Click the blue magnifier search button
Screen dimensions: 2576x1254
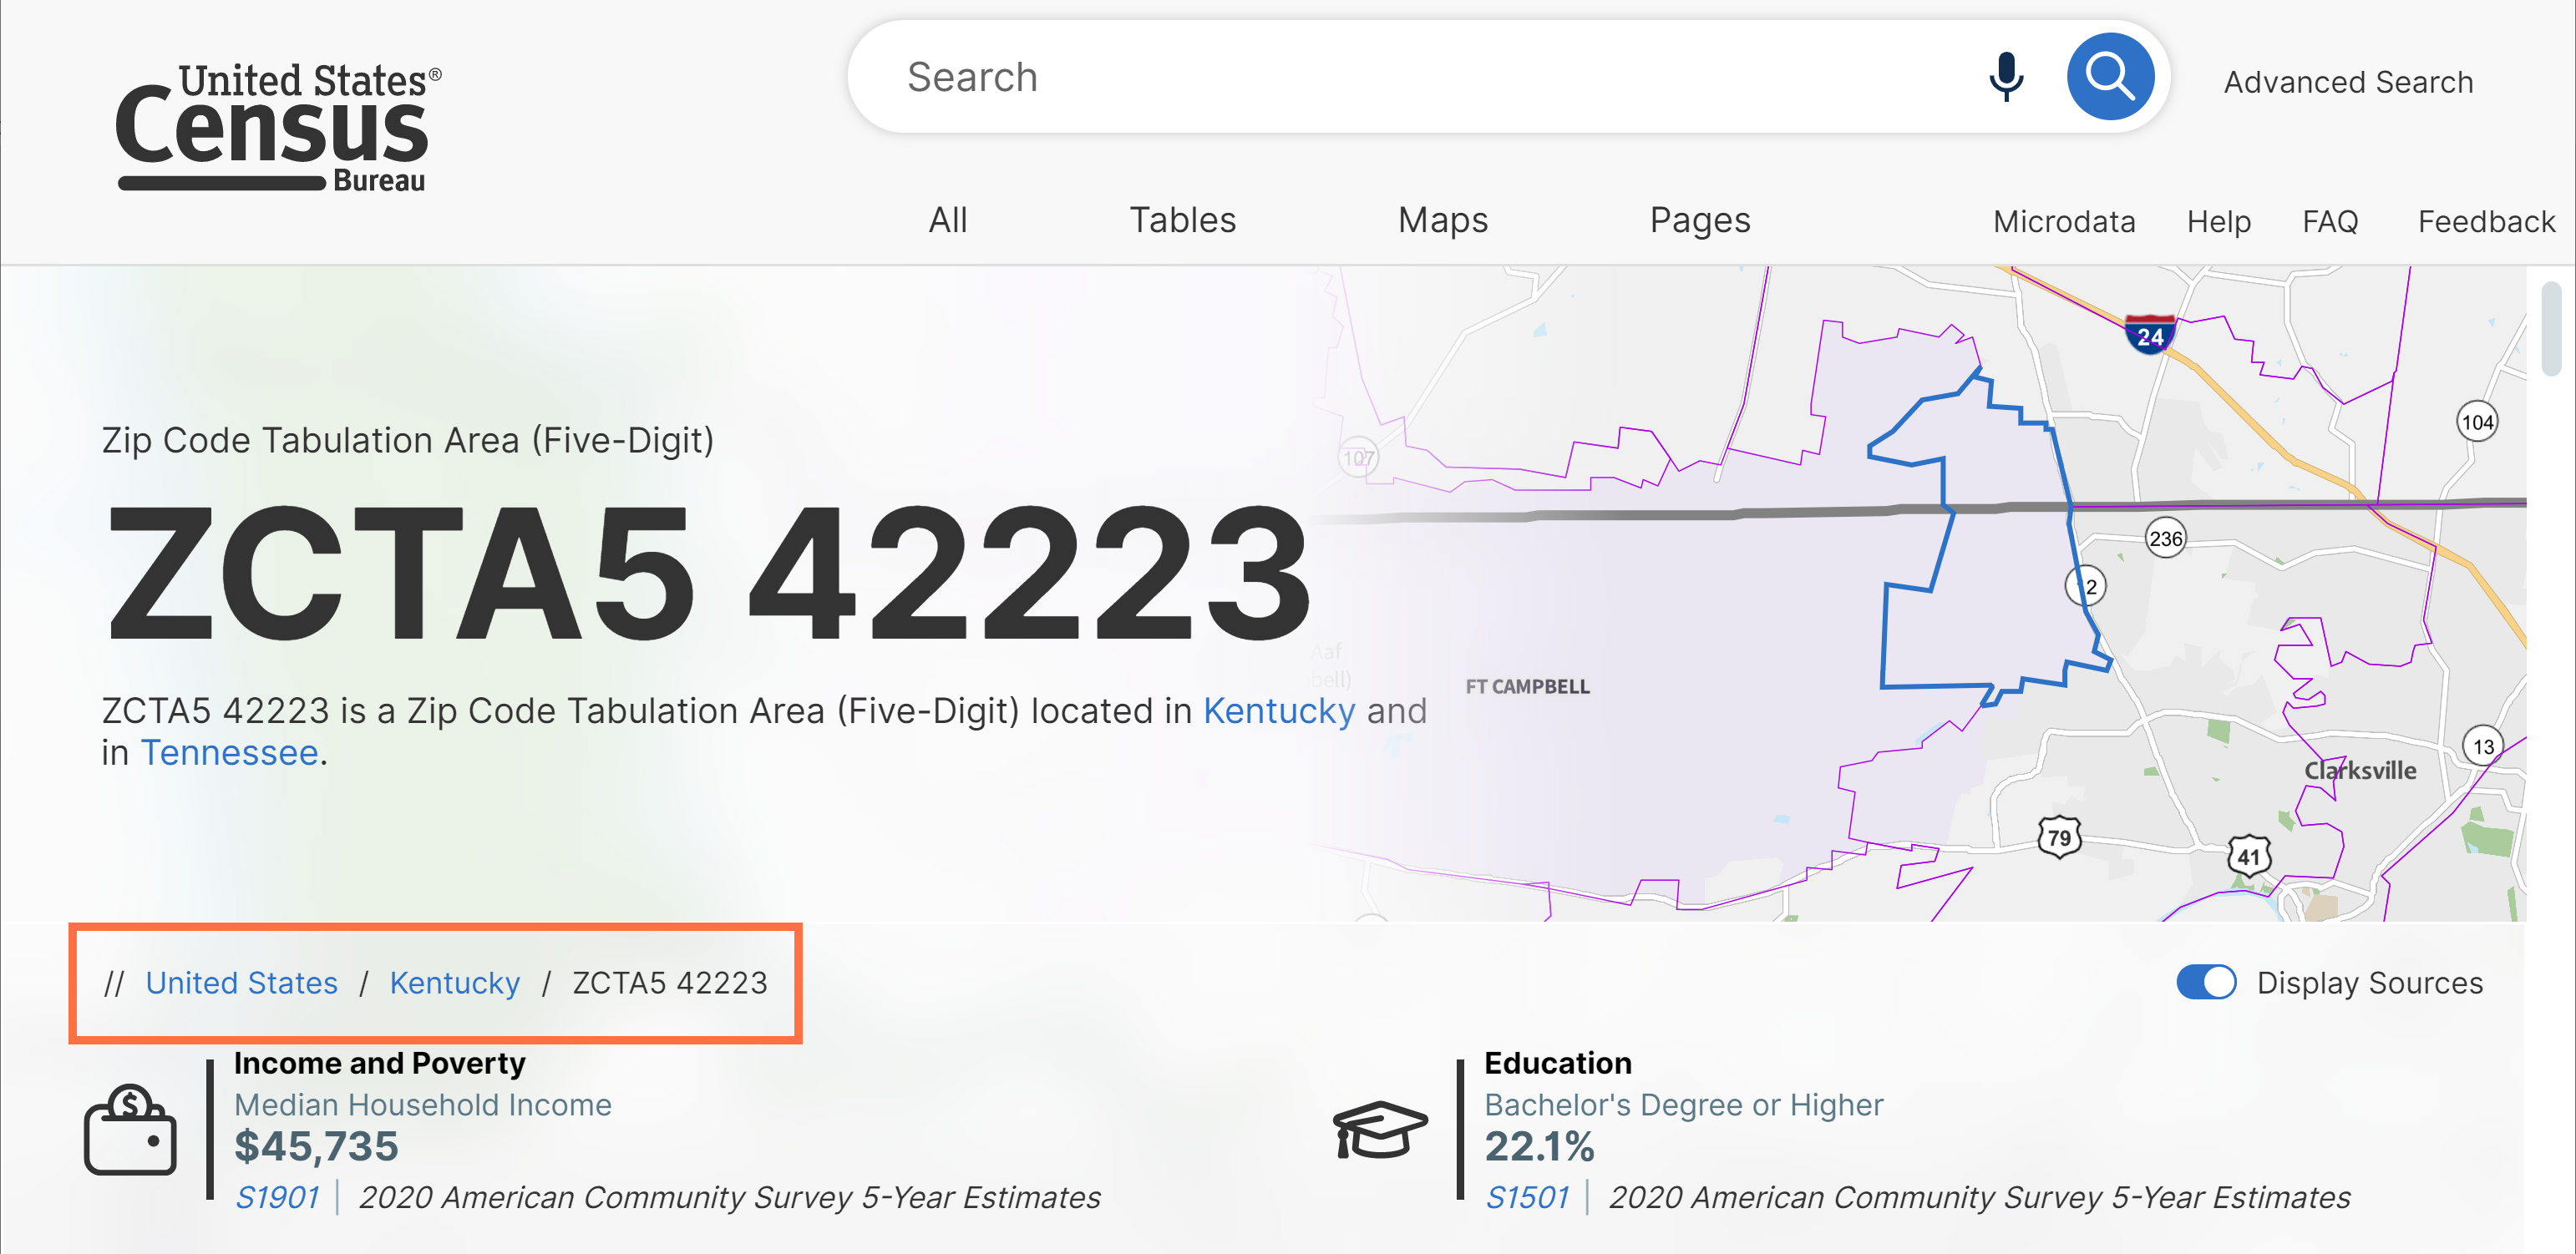2110,77
